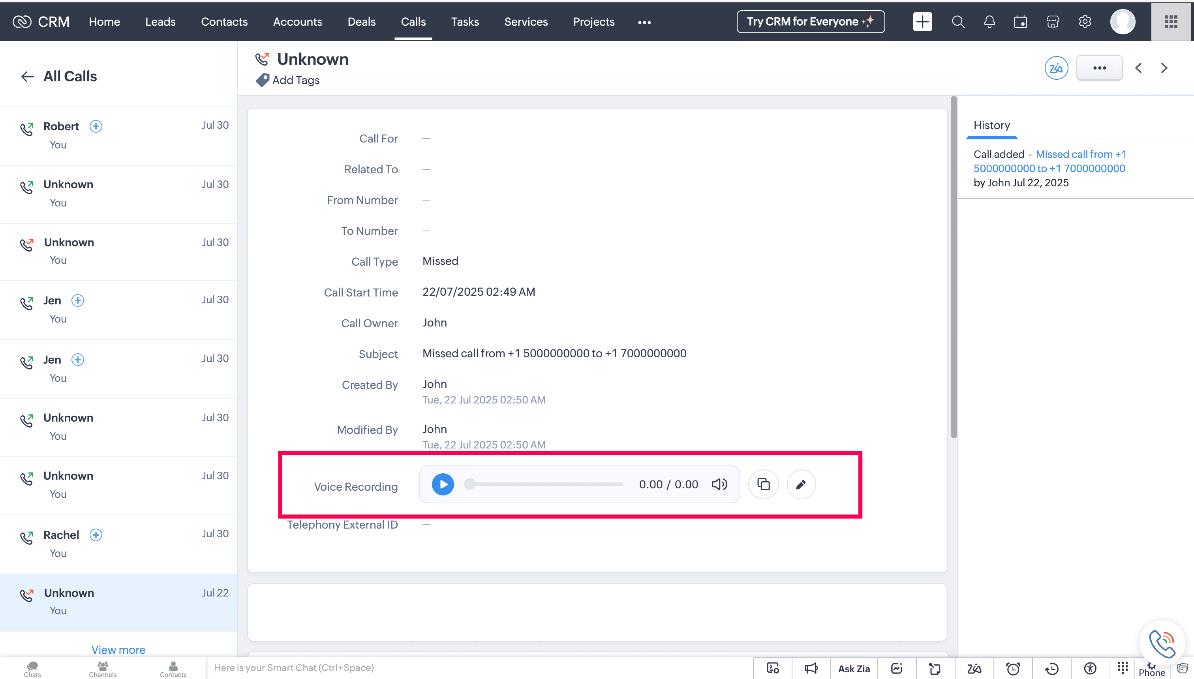Image resolution: width=1194 pixels, height=679 pixels.
Task: Open the Contacts module tab
Action: [224, 22]
